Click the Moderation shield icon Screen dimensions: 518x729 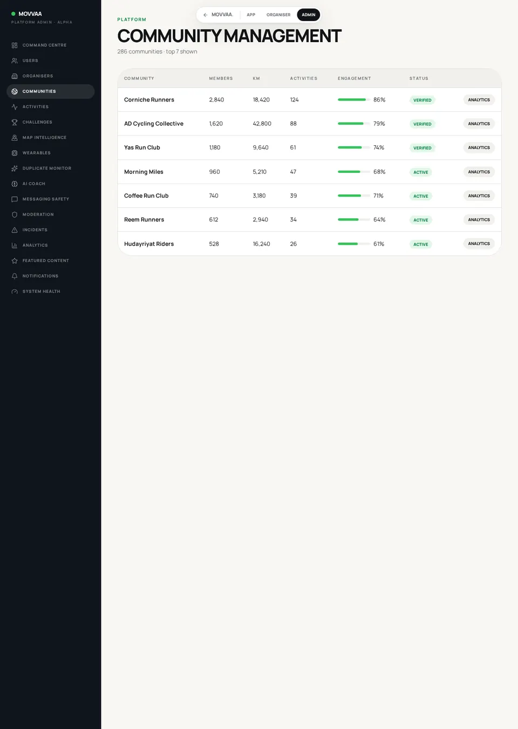click(15, 214)
